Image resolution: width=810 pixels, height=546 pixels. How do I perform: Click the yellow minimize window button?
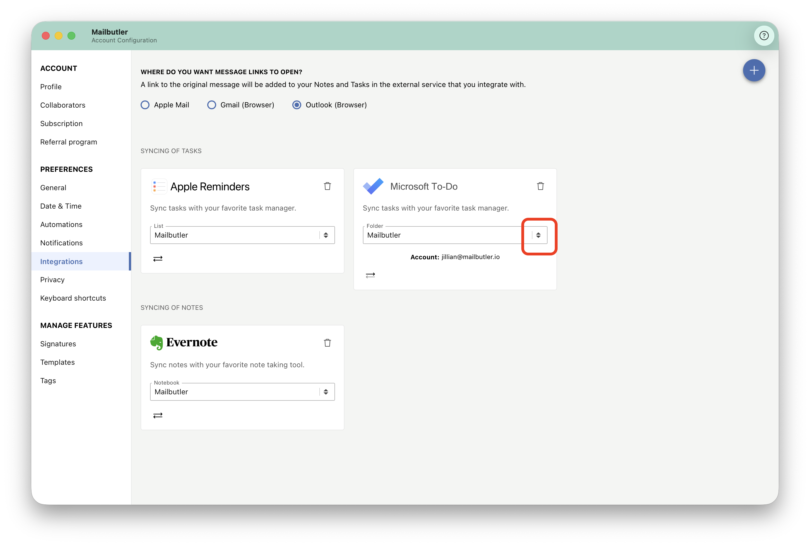coord(59,35)
